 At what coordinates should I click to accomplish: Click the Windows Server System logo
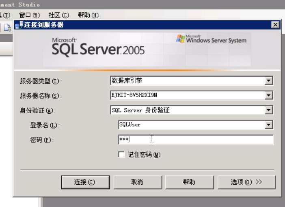pyautogui.click(x=211, y=39)
